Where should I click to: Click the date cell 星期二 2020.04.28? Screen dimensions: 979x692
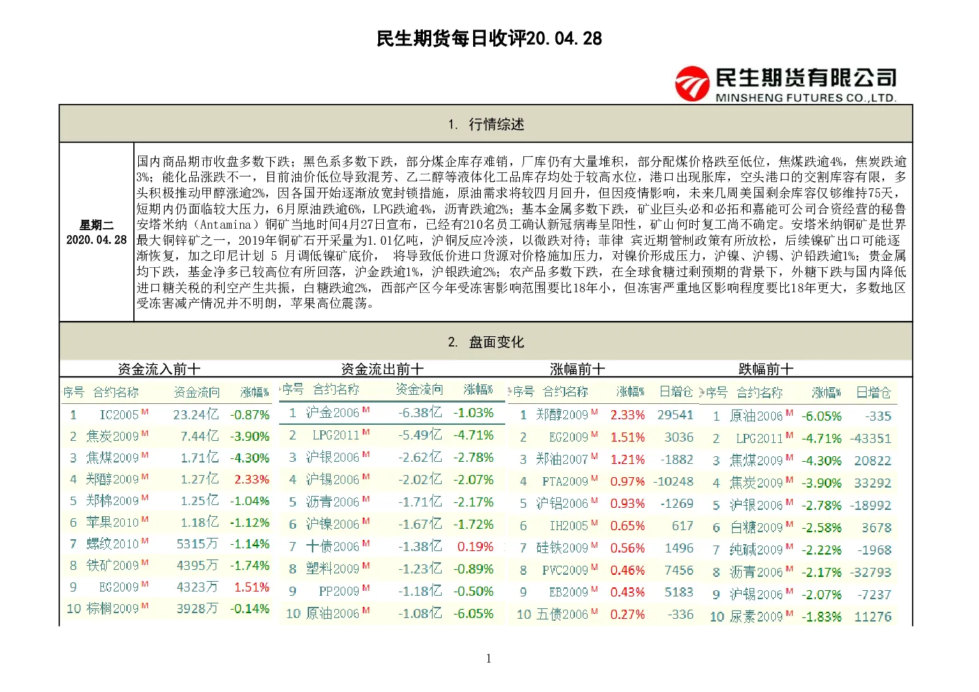coord(96,232)
